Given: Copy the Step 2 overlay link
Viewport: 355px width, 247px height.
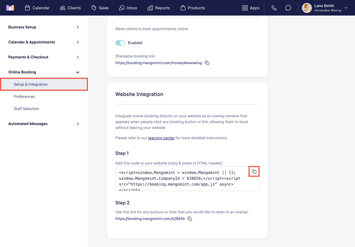Looking at the screenshot, I should point(190,219).
